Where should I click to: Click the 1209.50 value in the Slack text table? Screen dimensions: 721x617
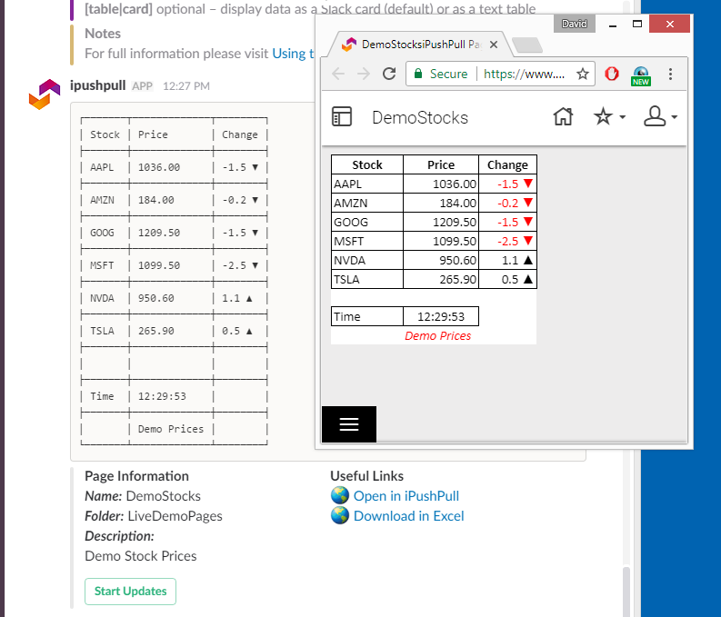159,233
